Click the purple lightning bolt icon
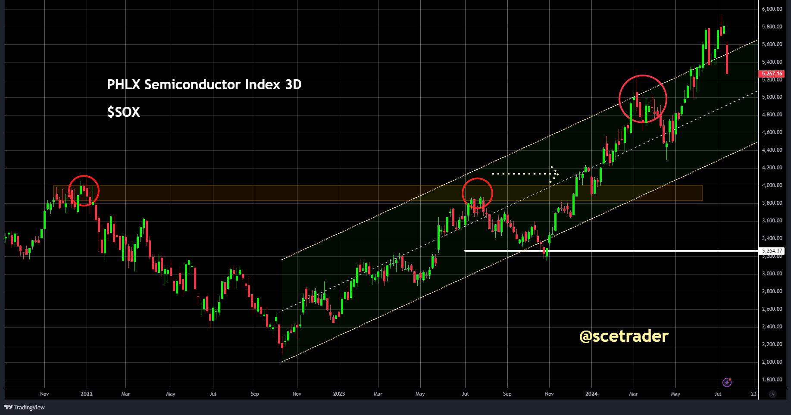791x415 pixels. click(x=727, y=382)
